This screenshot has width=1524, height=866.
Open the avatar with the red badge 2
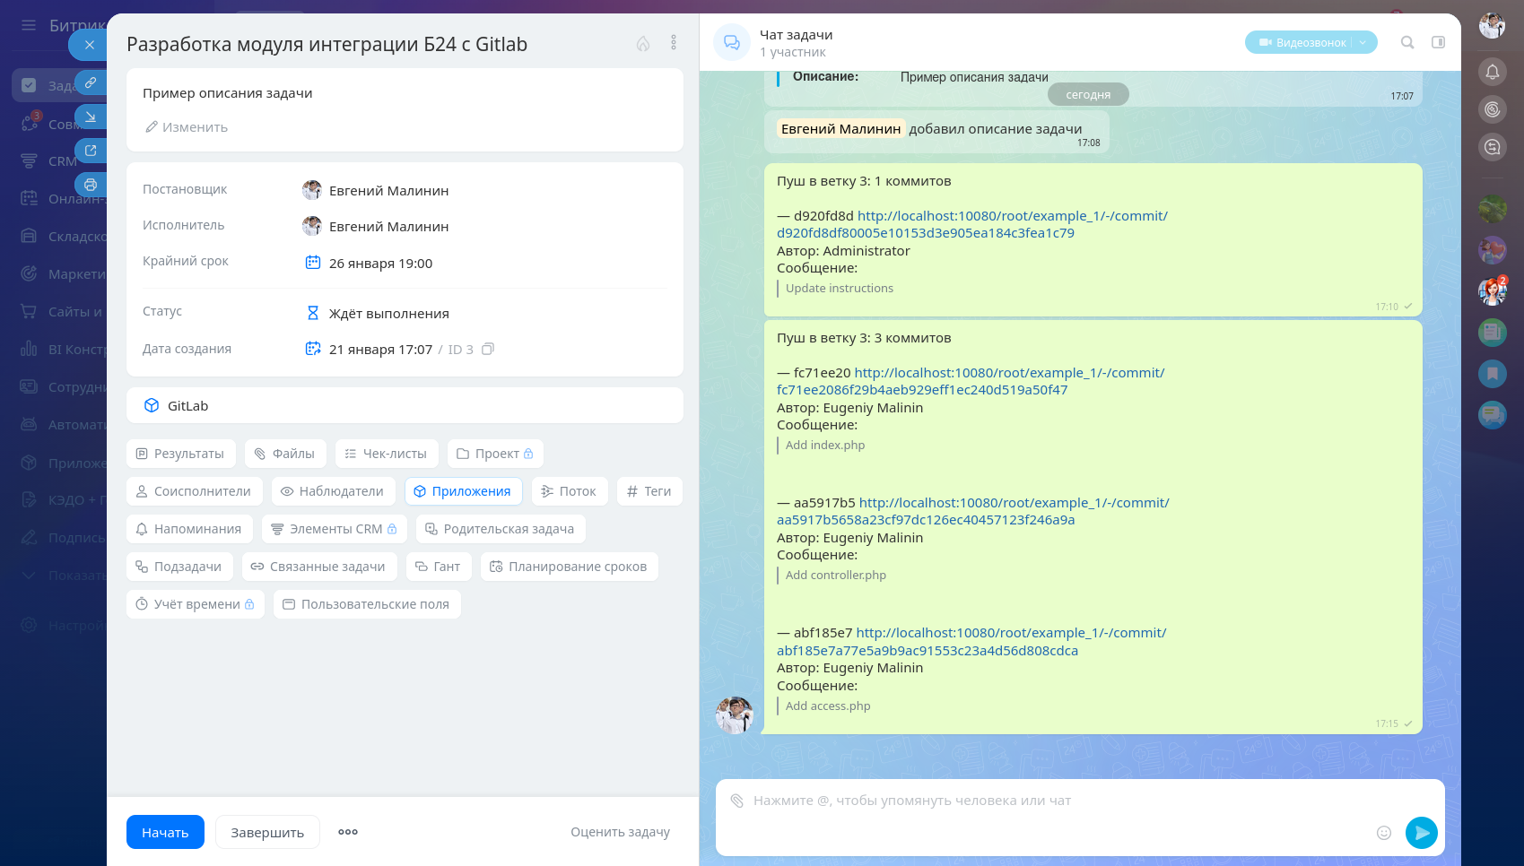pos(1493,290)
